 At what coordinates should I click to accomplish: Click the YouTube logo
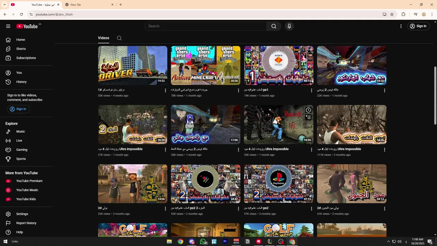pyautogui.click(x=27, y=26)
